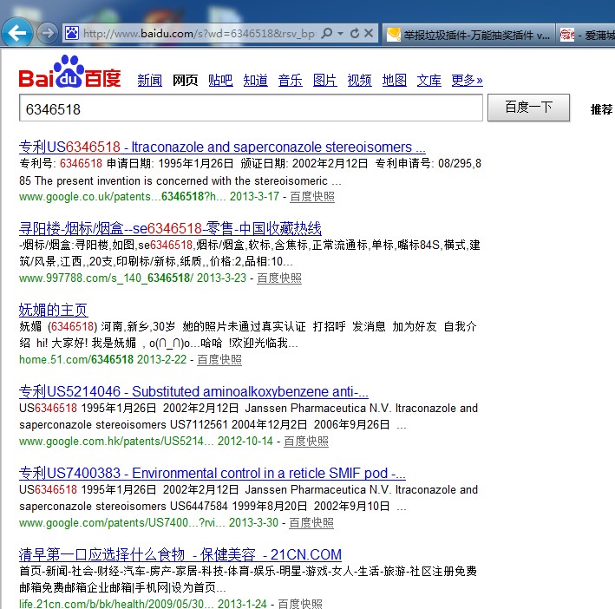Open result 清早第一口应选择什么食物 21CN.COM

(x=180, y=555)
